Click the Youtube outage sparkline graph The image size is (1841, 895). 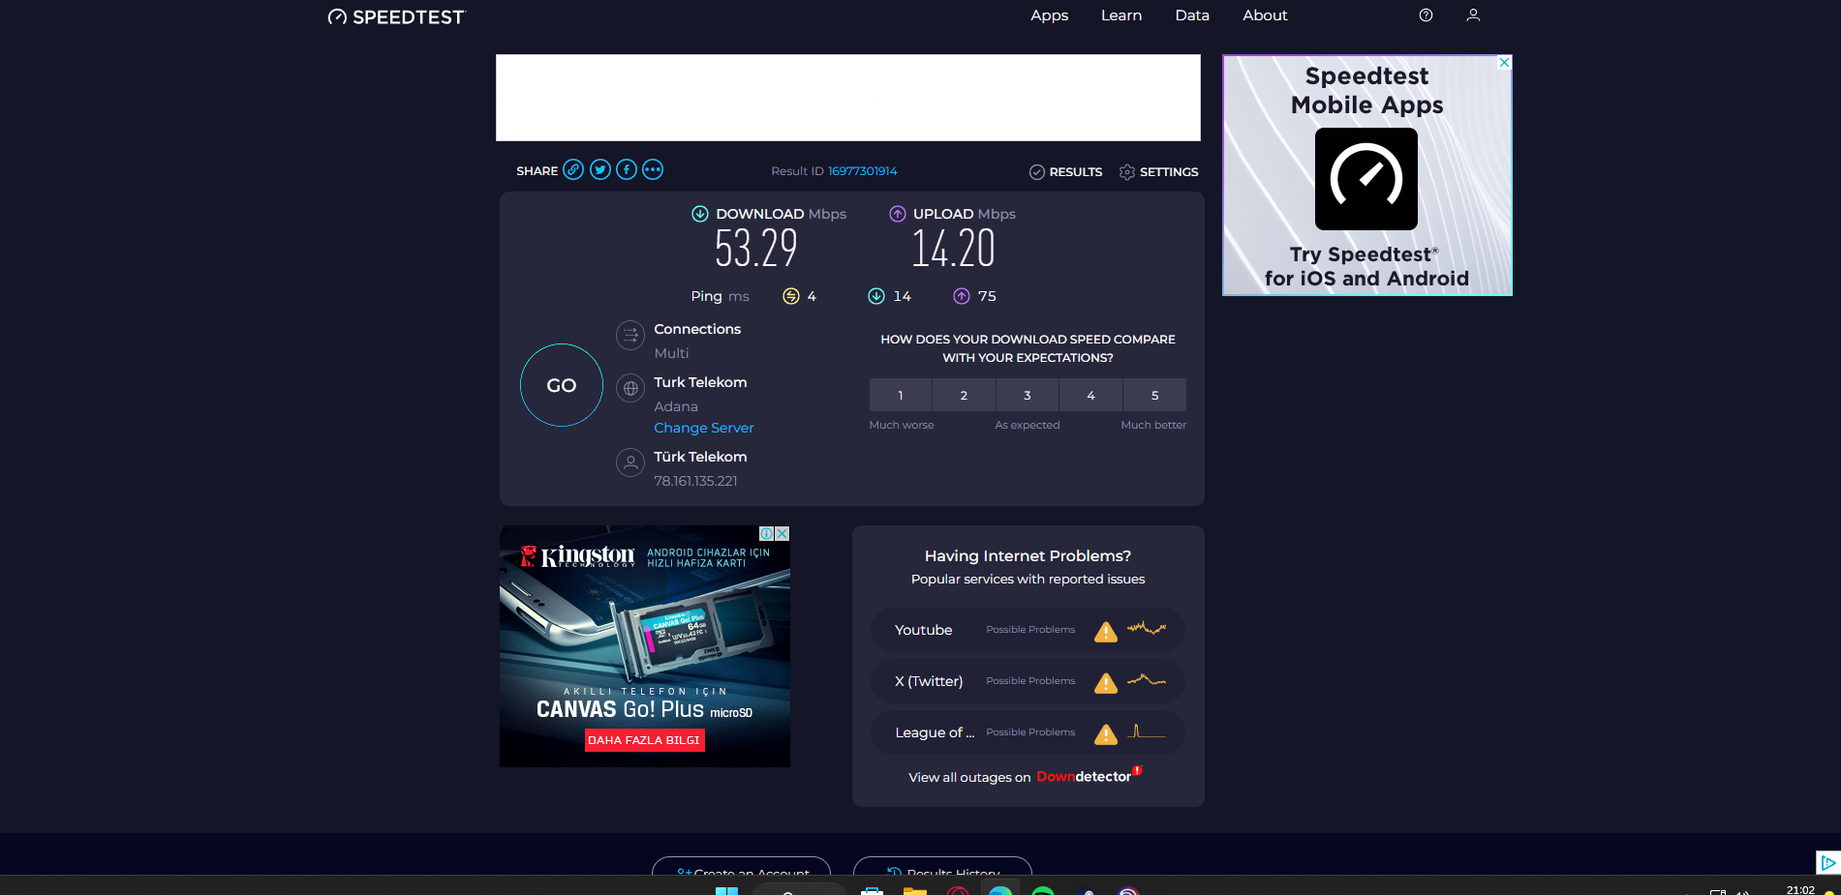pos(1147,629)
